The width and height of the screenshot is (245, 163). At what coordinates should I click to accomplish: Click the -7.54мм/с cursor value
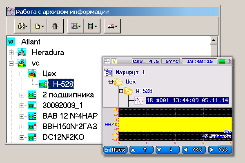click(x=216, y=137)
